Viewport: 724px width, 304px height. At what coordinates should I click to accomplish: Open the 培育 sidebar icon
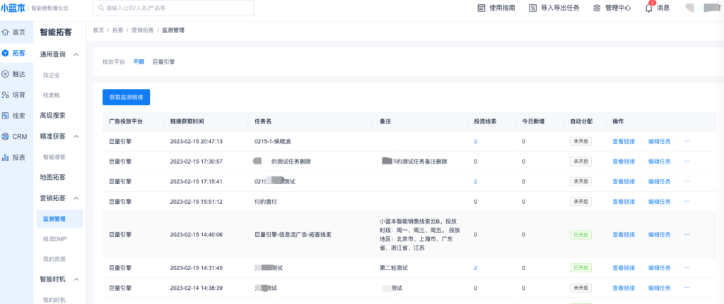tap(6, 95)
